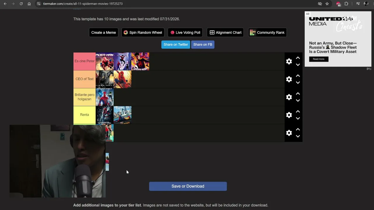Select the Brillante pero holgazan tier label
Screen dimensions: 374x210
point(84,97)
